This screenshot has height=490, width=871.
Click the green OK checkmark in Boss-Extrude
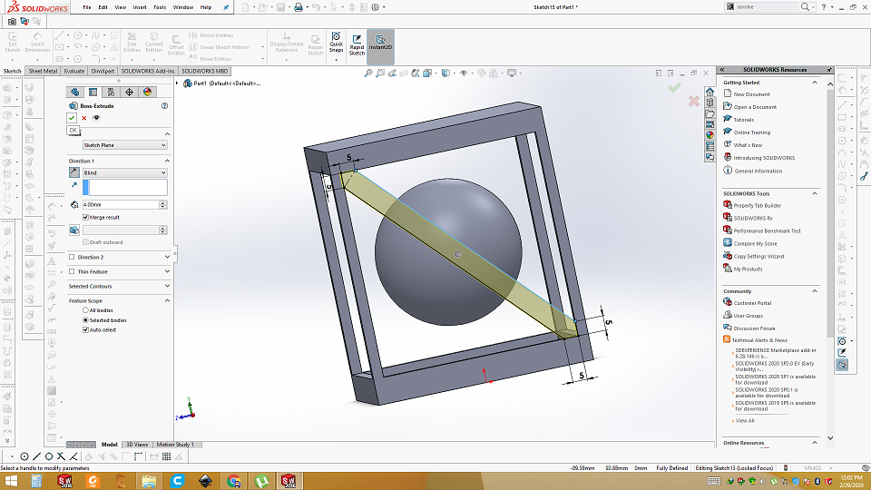pyautogui.click(x=72, y=118)
